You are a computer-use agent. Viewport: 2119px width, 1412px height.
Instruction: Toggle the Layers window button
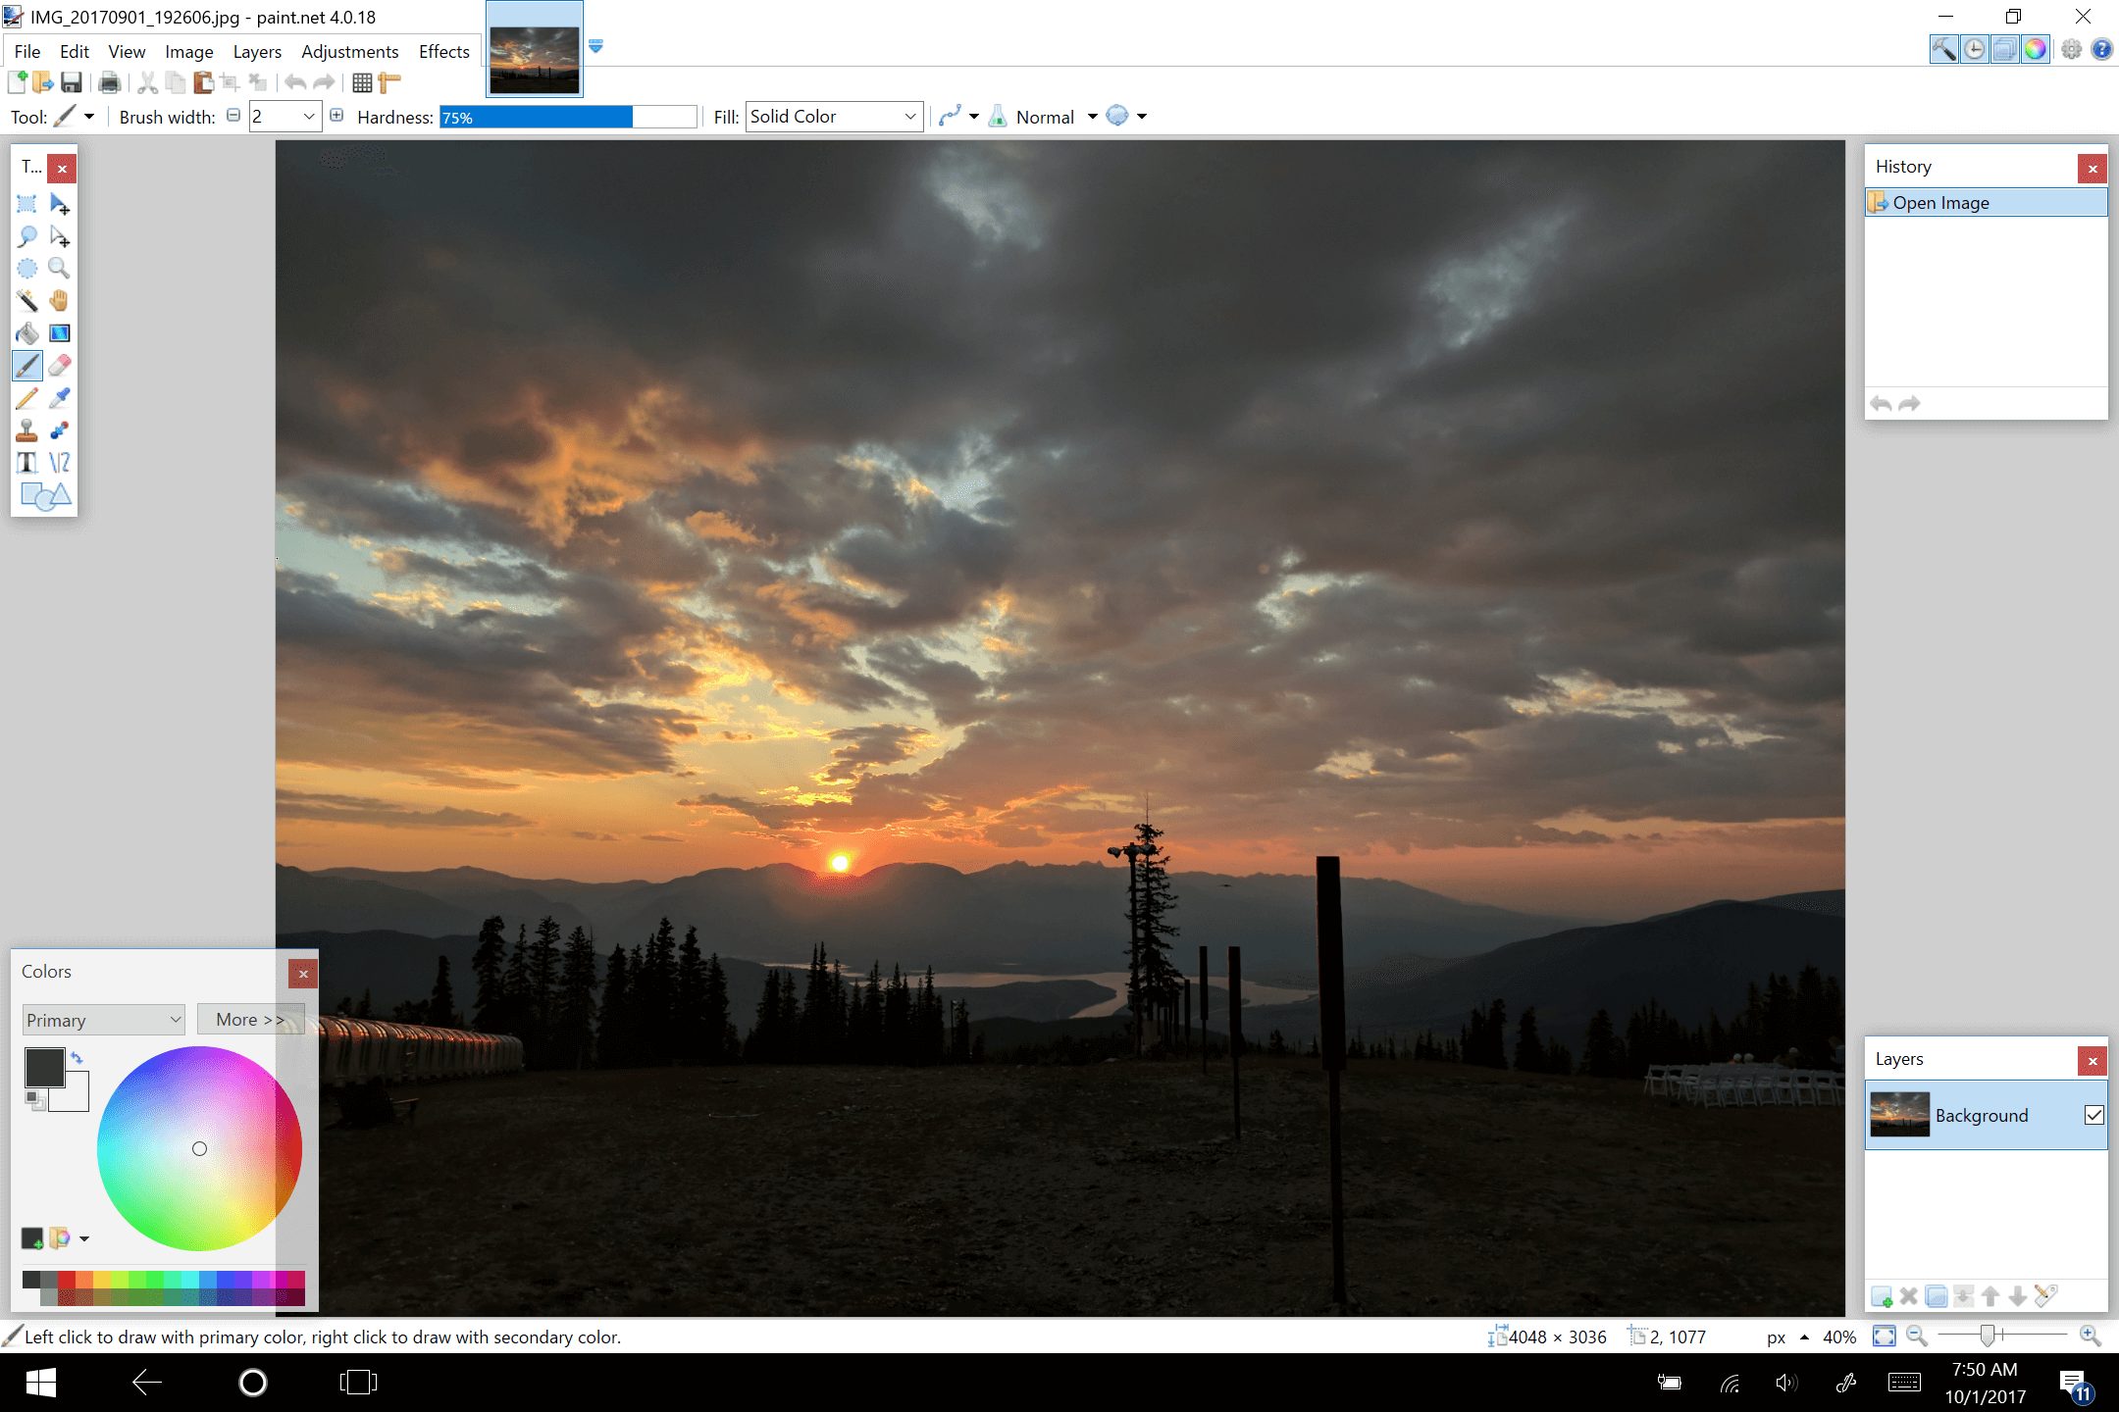[x=2004, y=49]
